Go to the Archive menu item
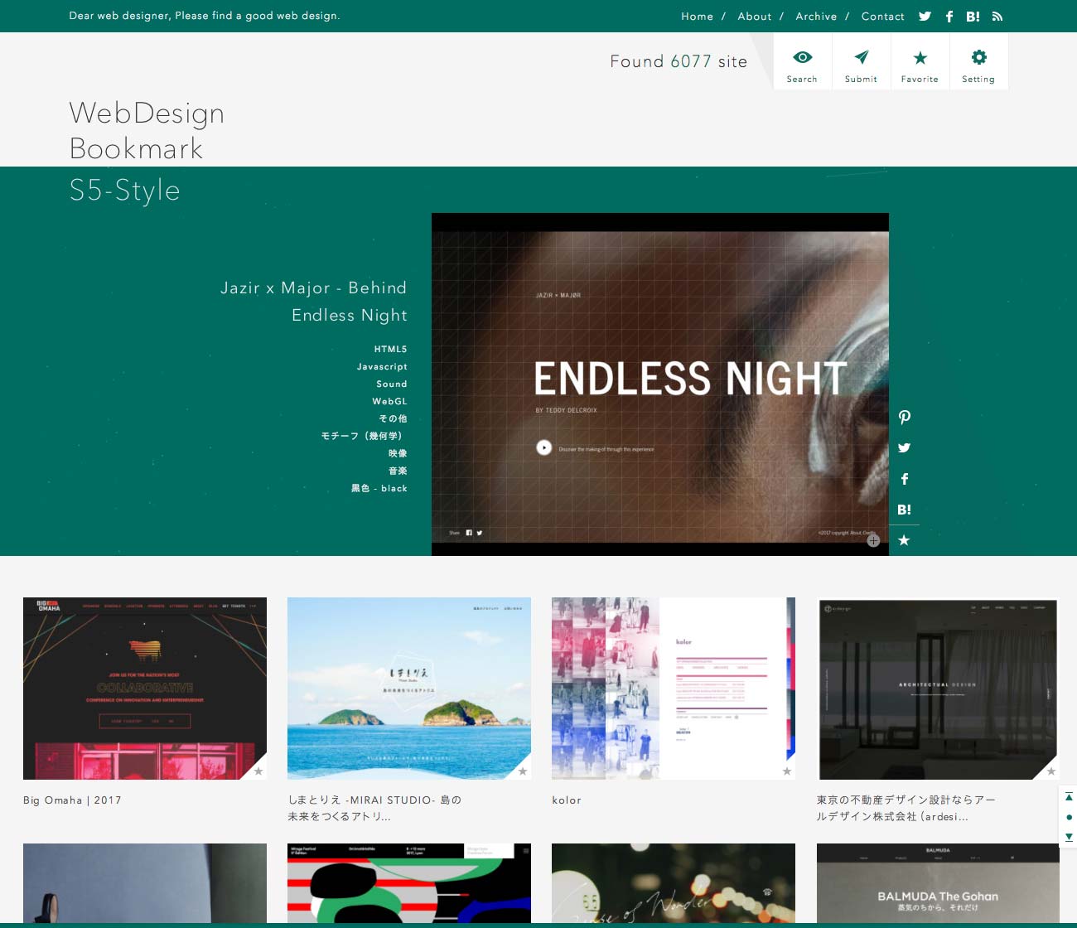This screenshot has height=928, width=1077. coord(816,17)
